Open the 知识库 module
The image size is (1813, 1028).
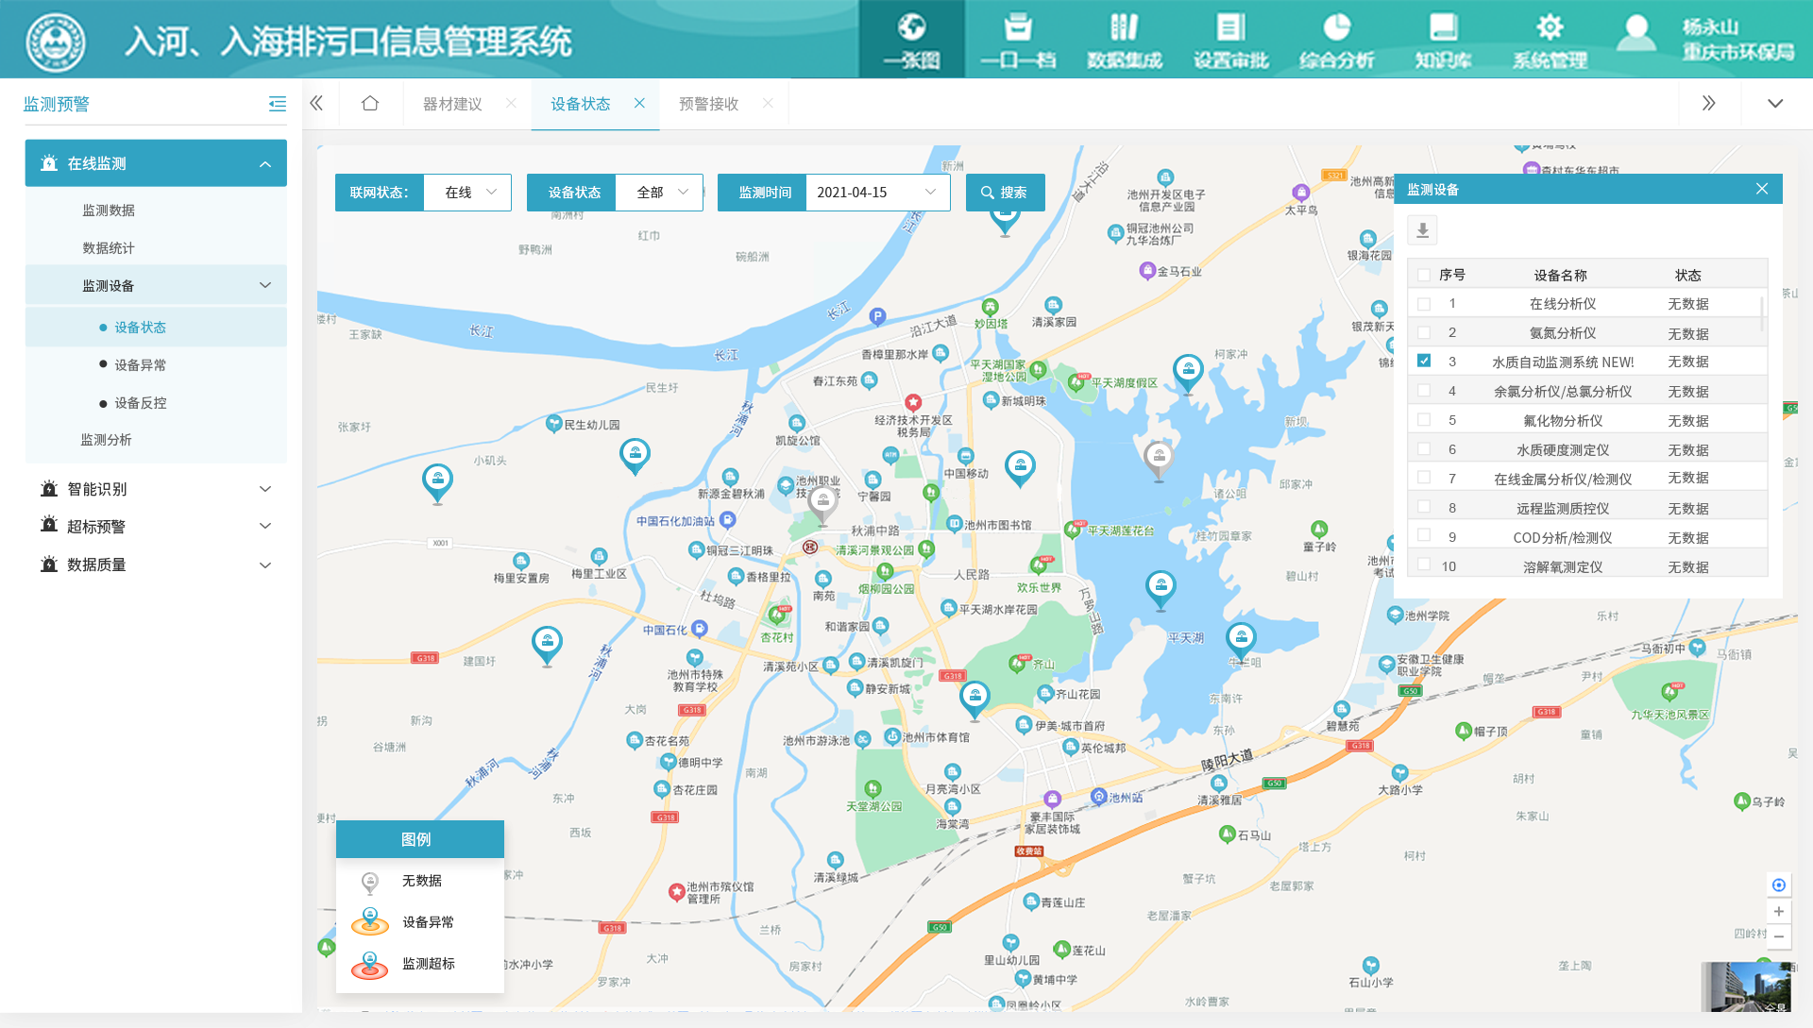1443,40
